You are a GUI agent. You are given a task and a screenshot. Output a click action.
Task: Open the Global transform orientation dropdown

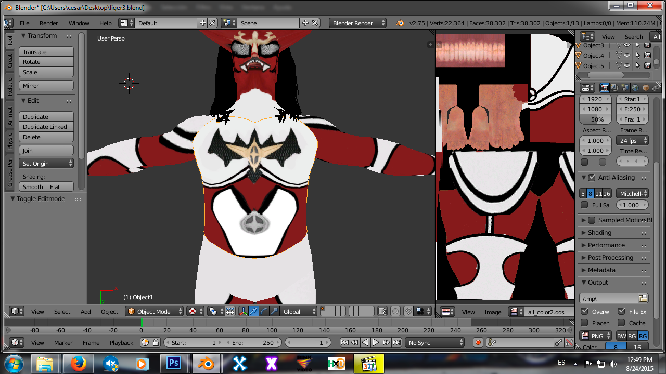pos(299,311)
